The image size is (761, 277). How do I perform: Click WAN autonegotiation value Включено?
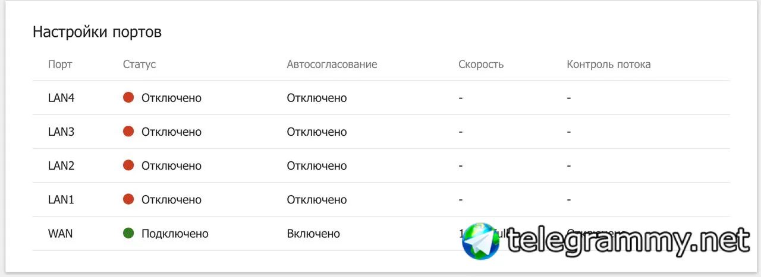pyautogui.click(x=313, y=234)
